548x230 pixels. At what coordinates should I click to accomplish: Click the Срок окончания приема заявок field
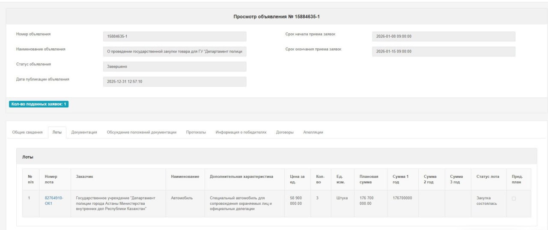coord(444,51)
